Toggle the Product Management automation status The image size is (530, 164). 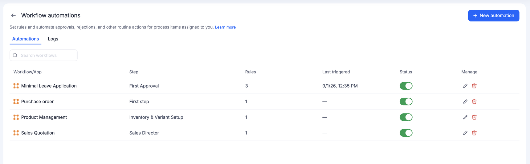point(406,117)
